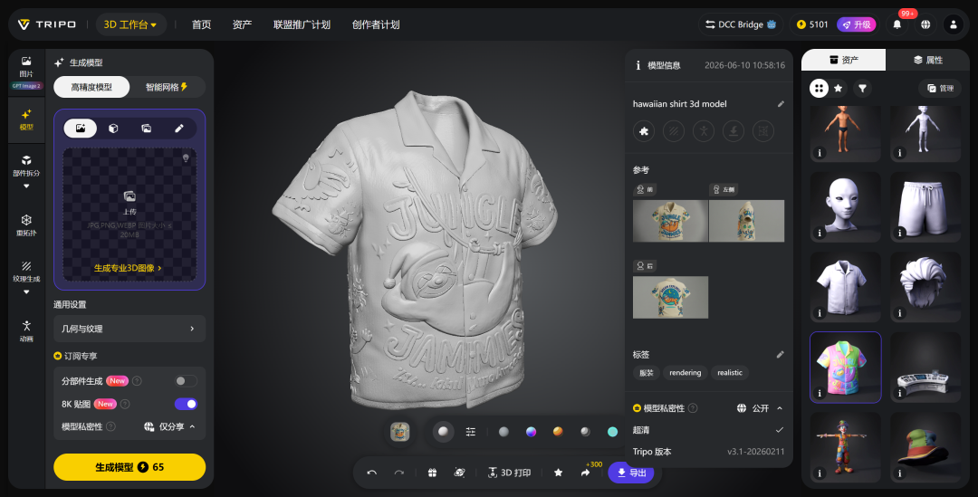Click the 3D 打印 button
The image size is (978, 497).
(x=510, y=473)
